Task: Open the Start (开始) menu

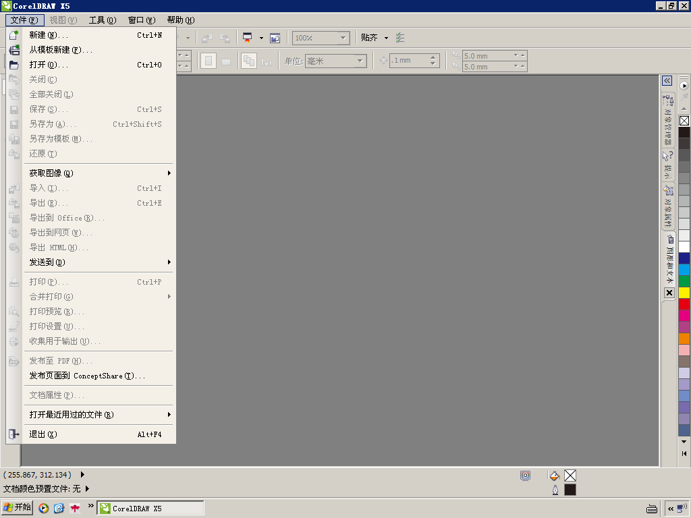Action: click(x=17, y=508)
